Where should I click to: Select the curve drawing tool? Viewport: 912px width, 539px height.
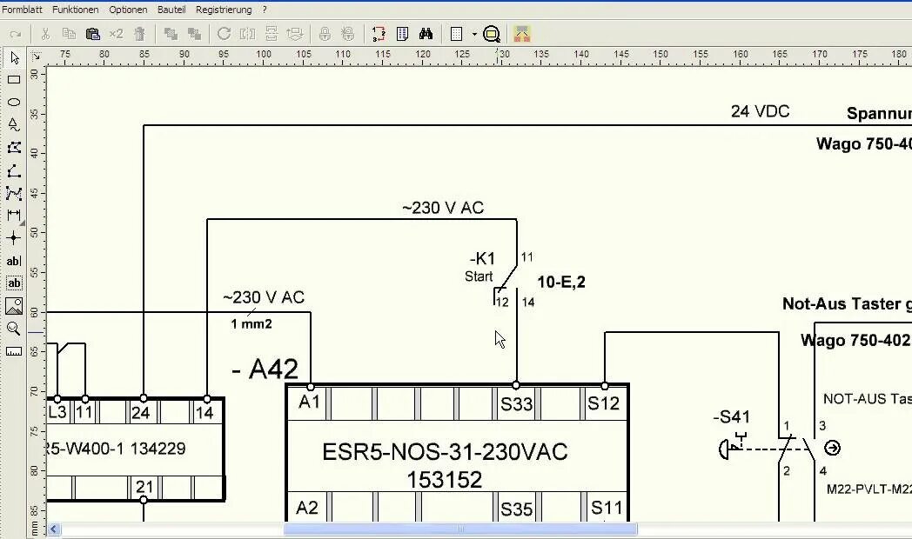tap(14, 193)
